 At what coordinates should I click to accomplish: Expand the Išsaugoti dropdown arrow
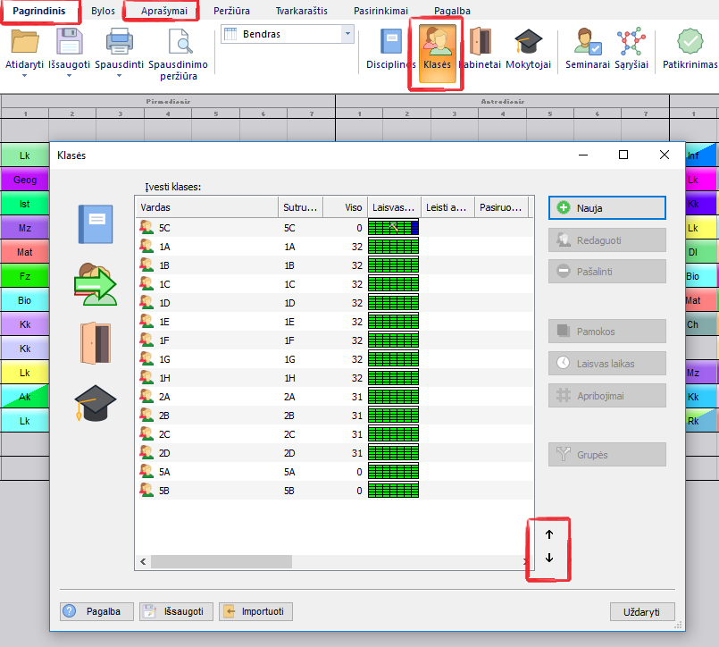tap(69, 76)
